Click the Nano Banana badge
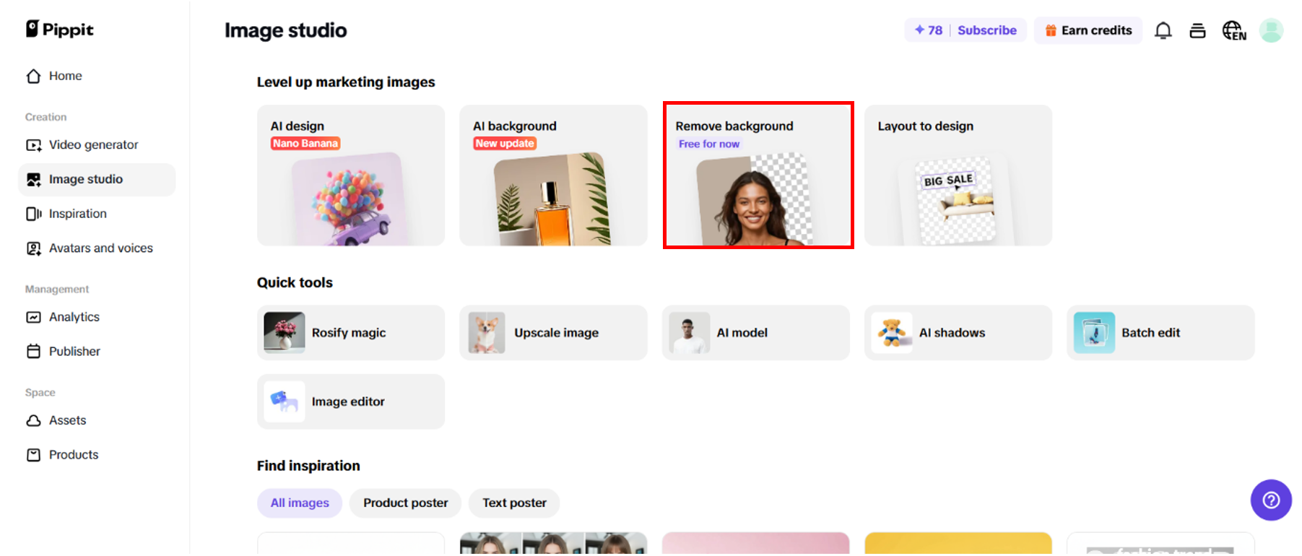The width and height of the screenshot is (1302, 556). coord(305,144)
